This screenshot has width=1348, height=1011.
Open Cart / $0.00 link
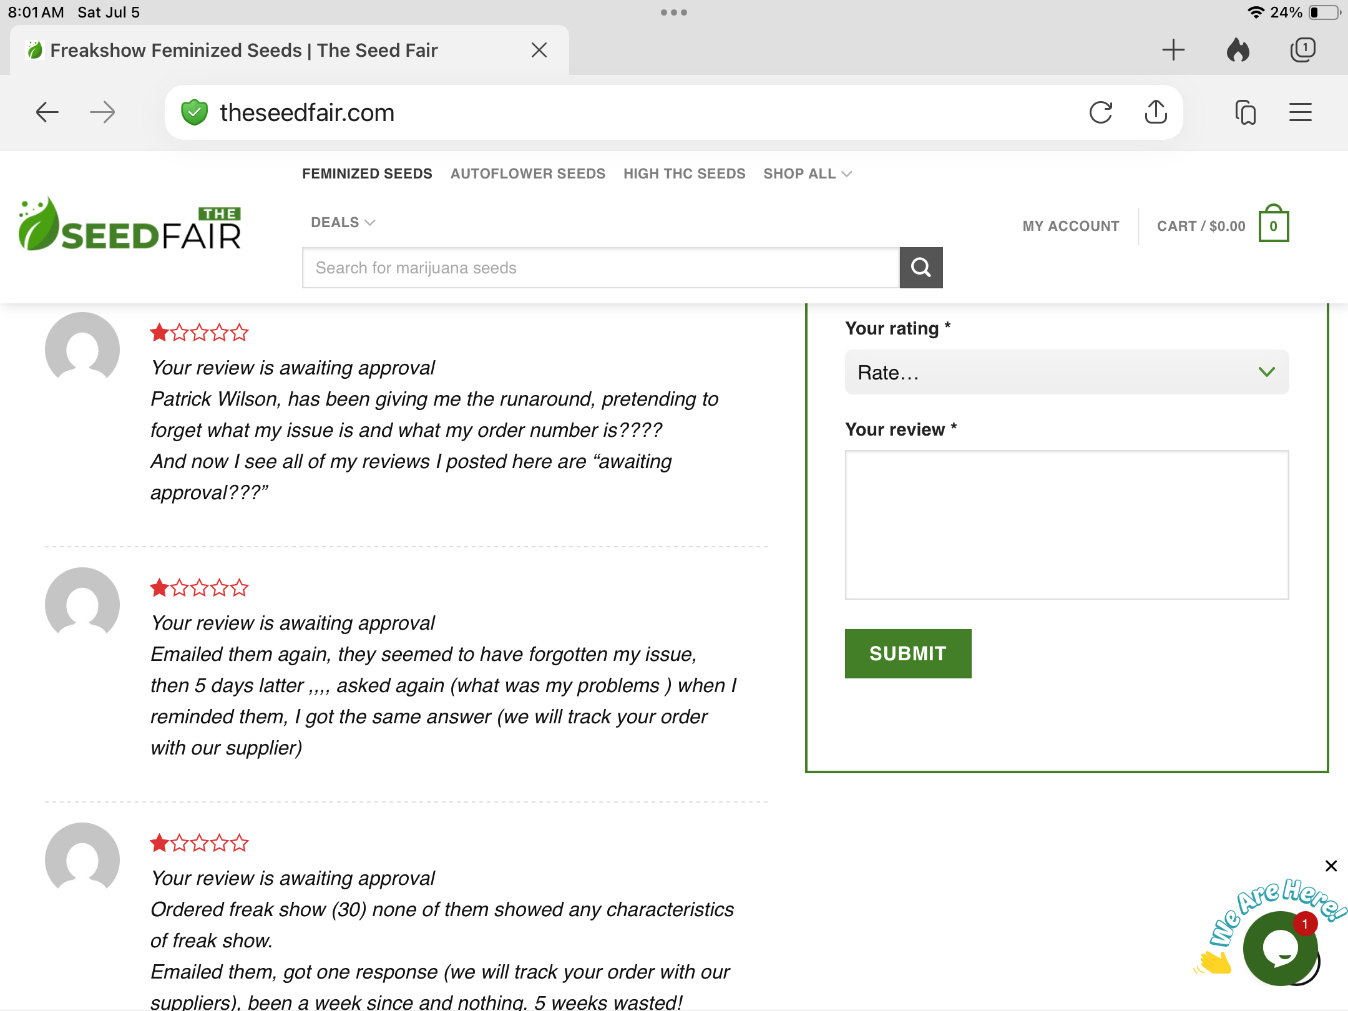click(1201, 226)
